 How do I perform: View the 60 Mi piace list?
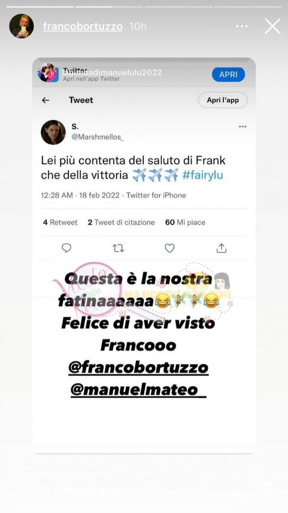[185, 222]
